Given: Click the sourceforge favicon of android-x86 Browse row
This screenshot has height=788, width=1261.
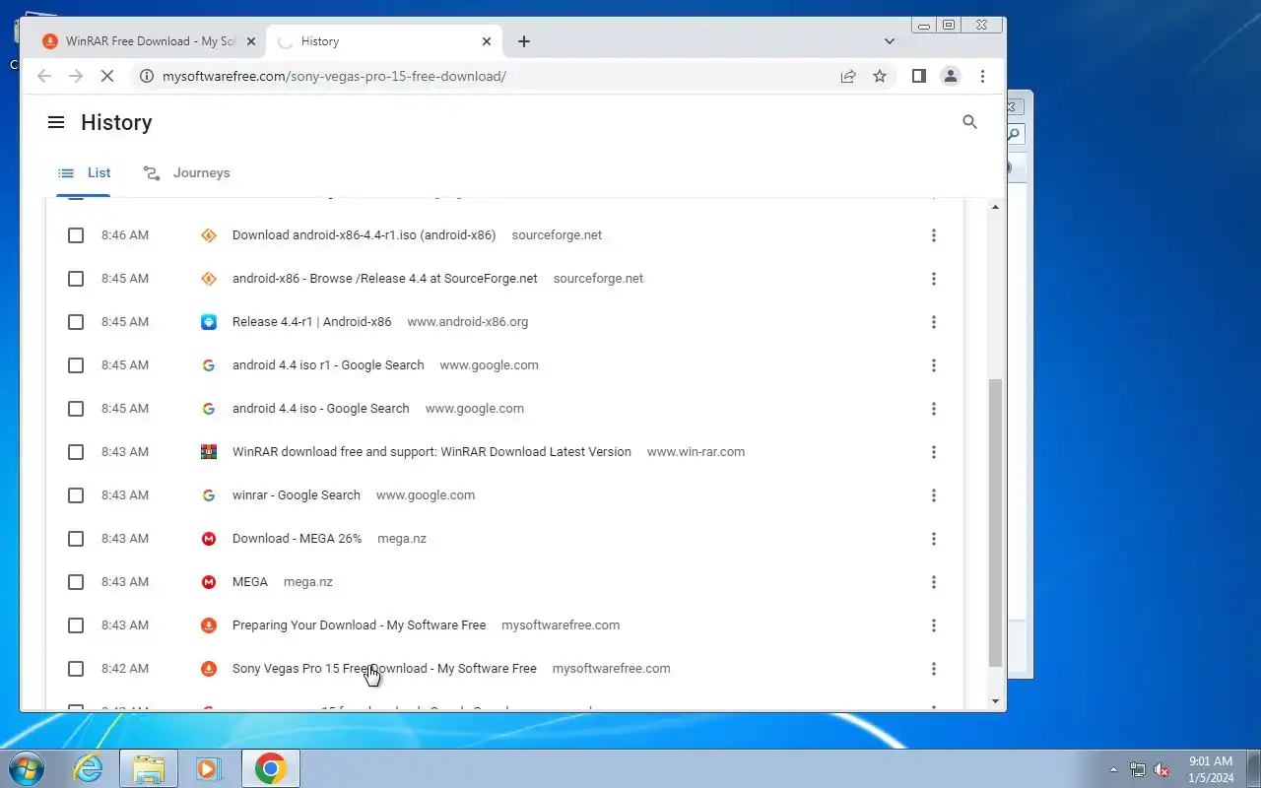Looking at the screenshot, I should (209, 279).
